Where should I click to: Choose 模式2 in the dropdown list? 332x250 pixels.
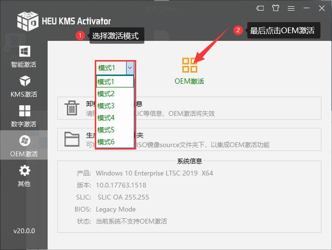point(115,93)
